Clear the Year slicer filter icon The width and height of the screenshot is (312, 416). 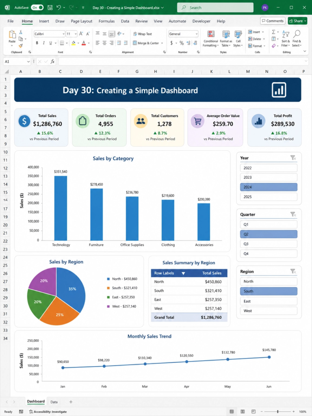[293, 158]
